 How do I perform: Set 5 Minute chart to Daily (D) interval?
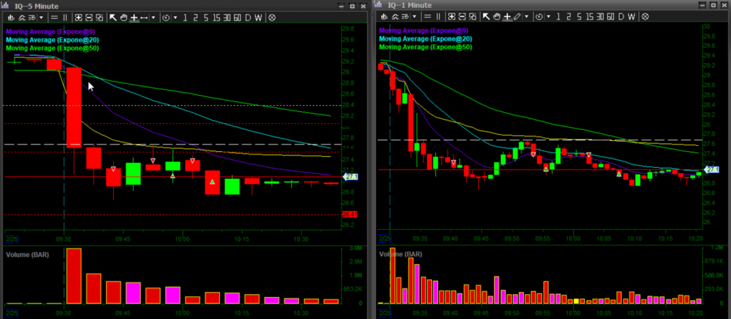tap(248, 18)
